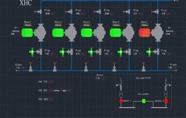Select the gray pump body of Насос-4

[x=71, y=32]
